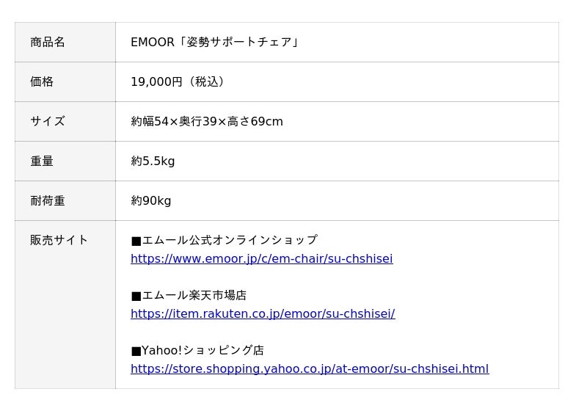Viewport: 587px width, 411px height.
Task: Click the サイズ header cell
Action: point(65,121)
